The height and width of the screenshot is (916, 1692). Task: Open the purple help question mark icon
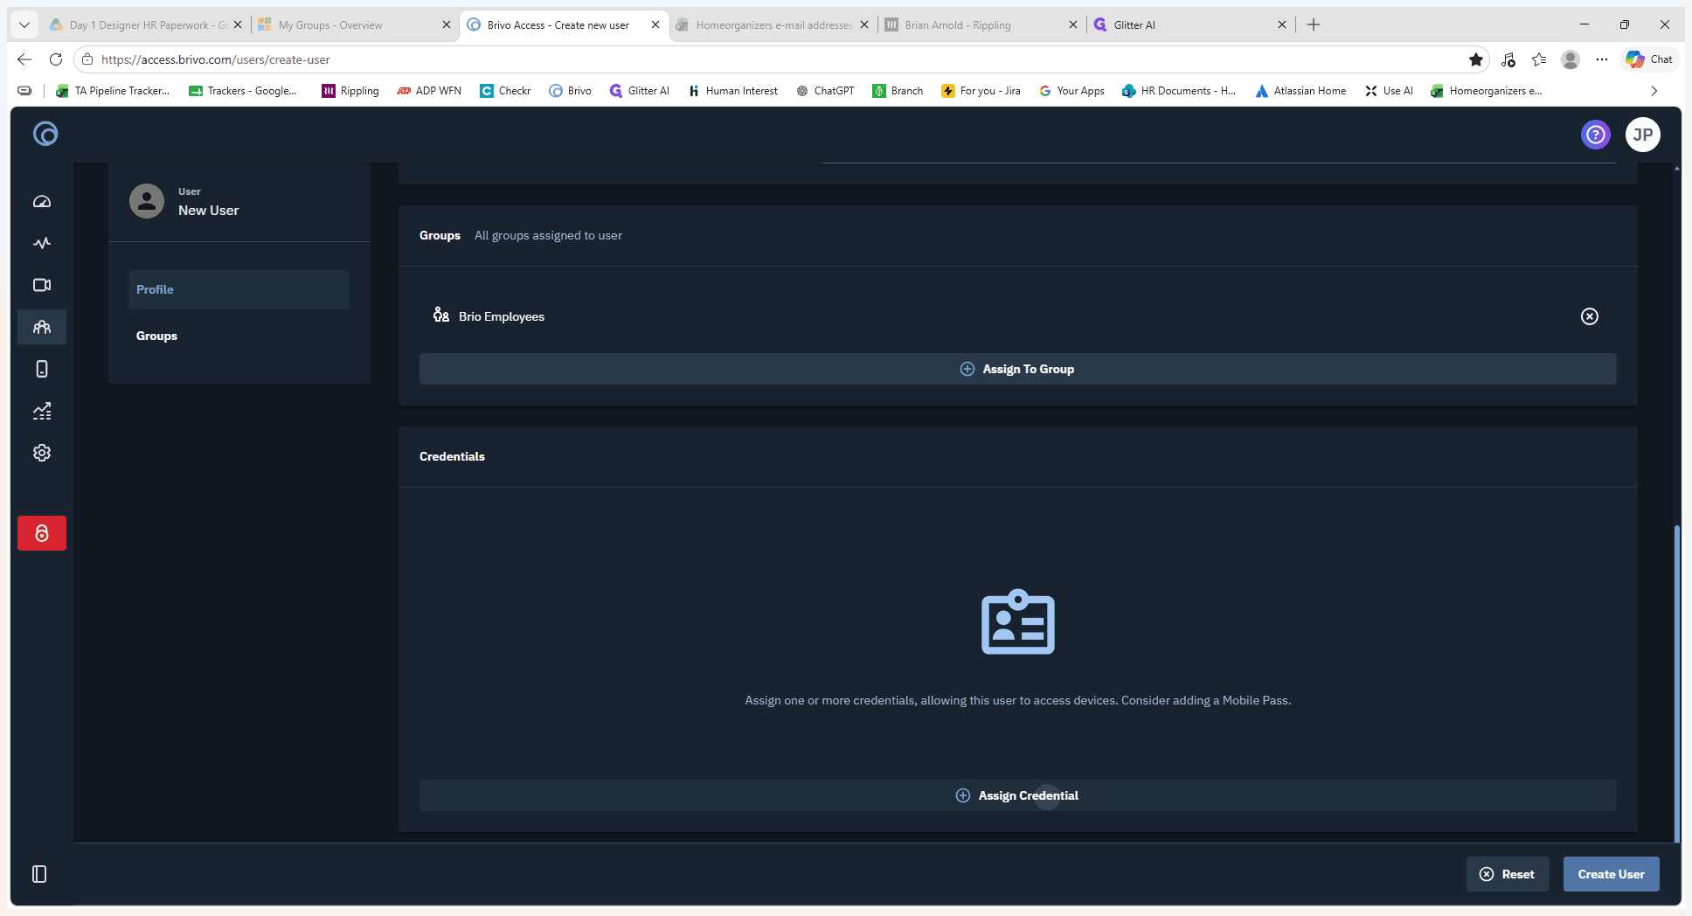pos(1596,135)
